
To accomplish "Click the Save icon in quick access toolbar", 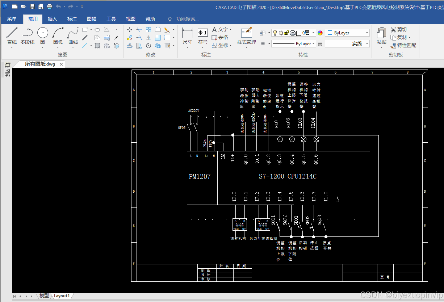I will (x=32, y=7).
